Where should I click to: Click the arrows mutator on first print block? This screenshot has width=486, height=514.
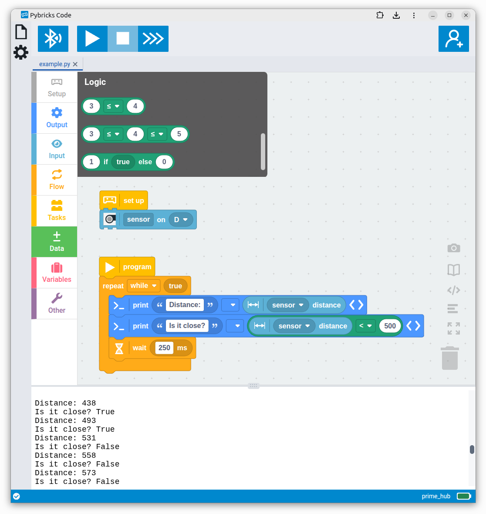coord(356,305)
